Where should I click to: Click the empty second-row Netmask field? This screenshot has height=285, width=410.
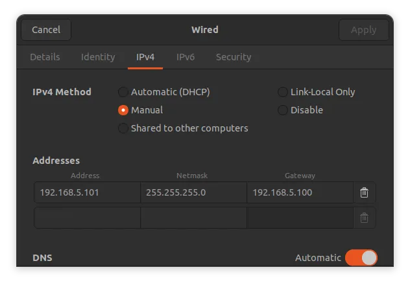[x=193, y=218]
